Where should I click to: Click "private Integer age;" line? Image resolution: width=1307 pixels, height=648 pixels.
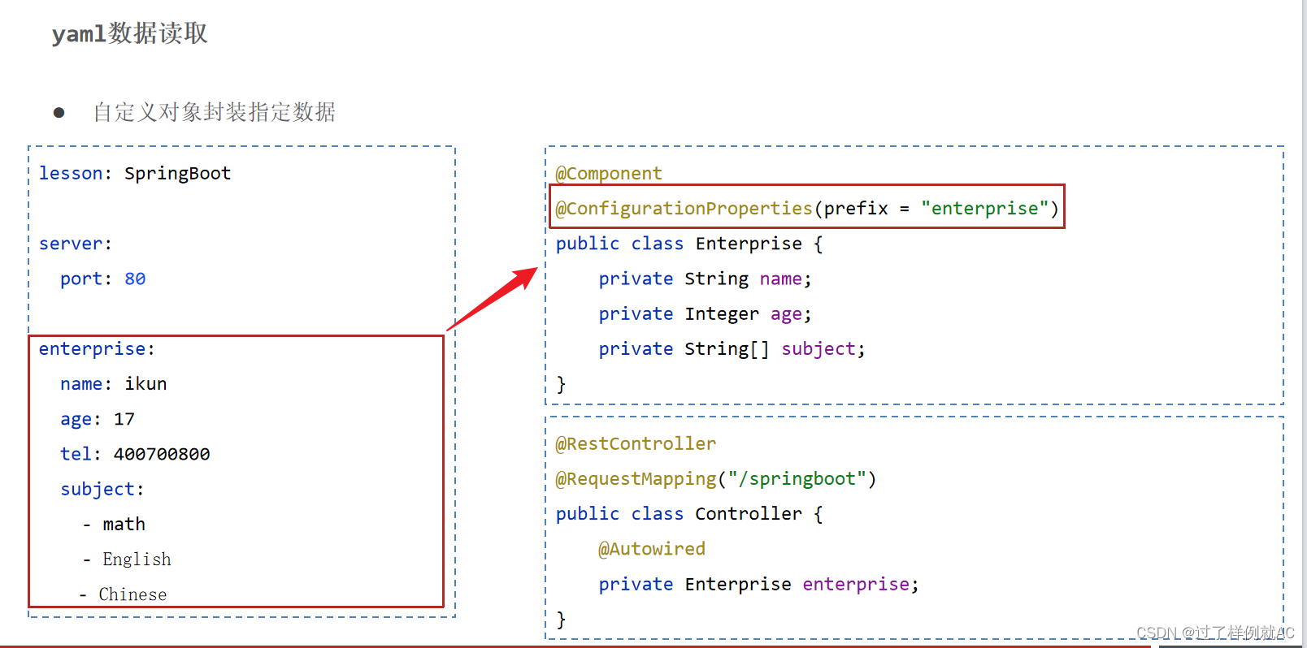pyautogui.click(x=705, y=313)
